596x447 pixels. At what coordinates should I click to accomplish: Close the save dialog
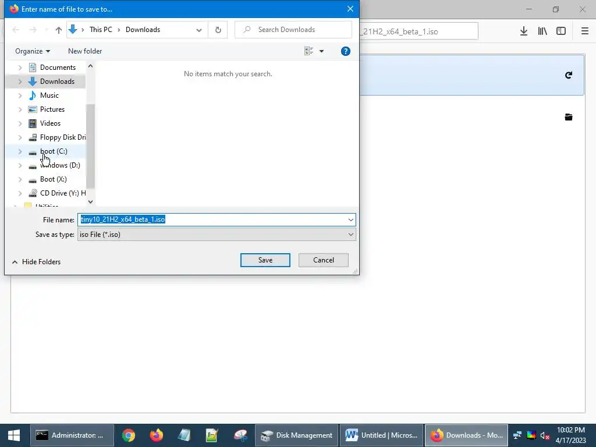click(x=350, y=9)
